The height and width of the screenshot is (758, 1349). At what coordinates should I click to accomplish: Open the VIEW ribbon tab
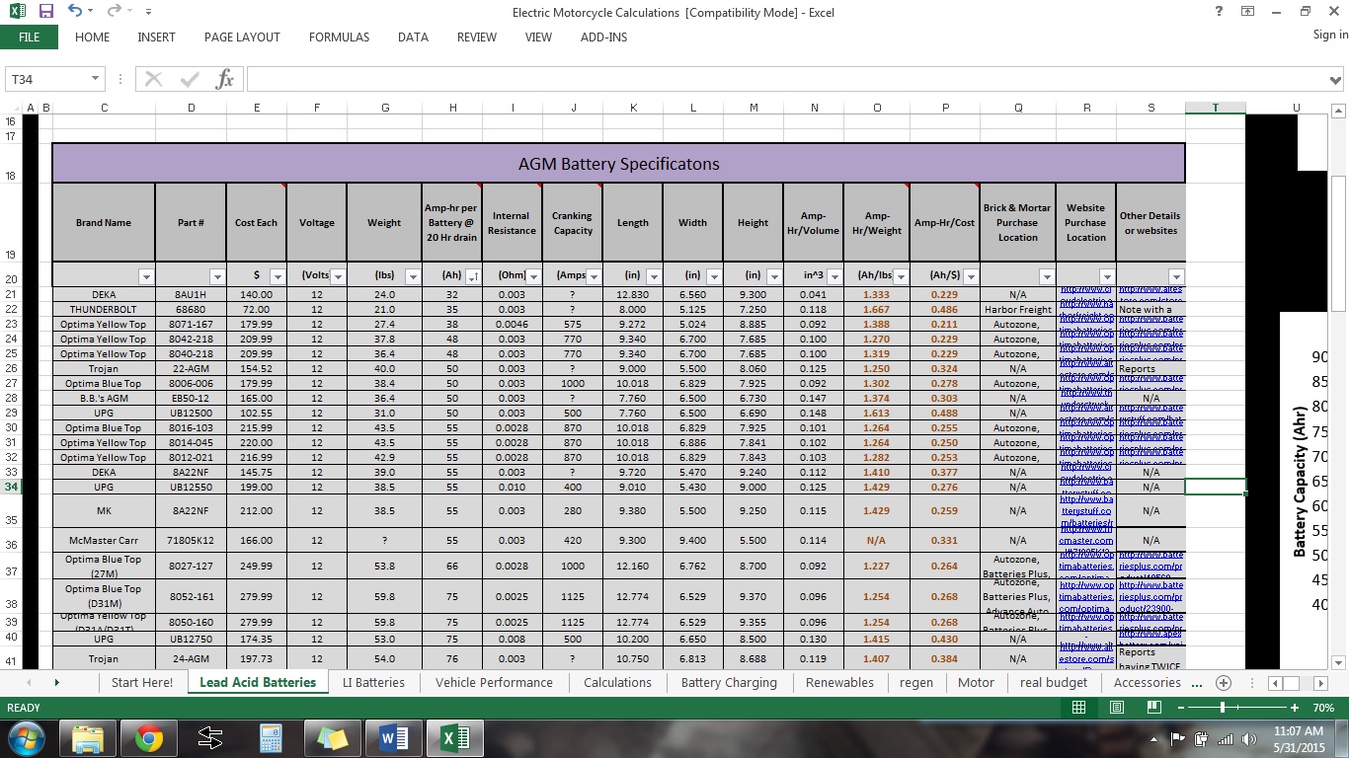click(x=538, y=37)
